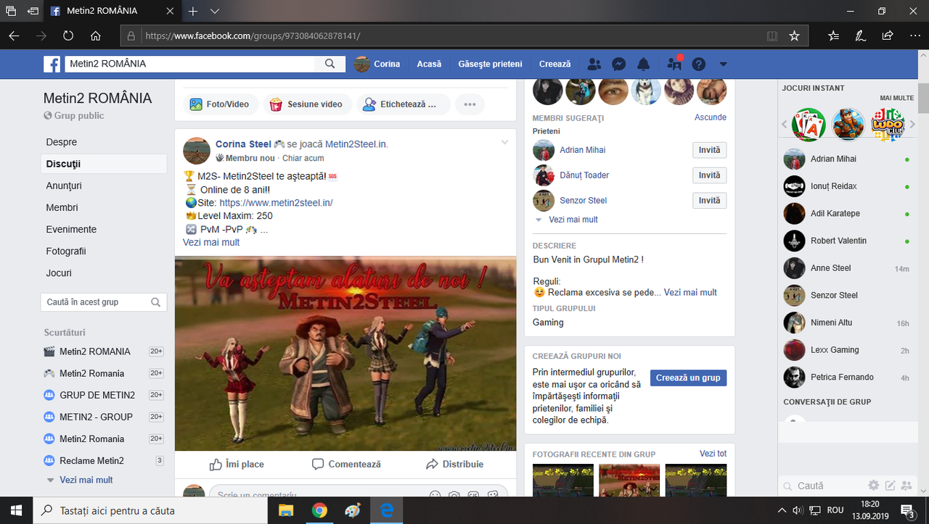Viewport: 929px width, 524px height.
Task: Open the quick help question mark icon
Action: [698, 64]
